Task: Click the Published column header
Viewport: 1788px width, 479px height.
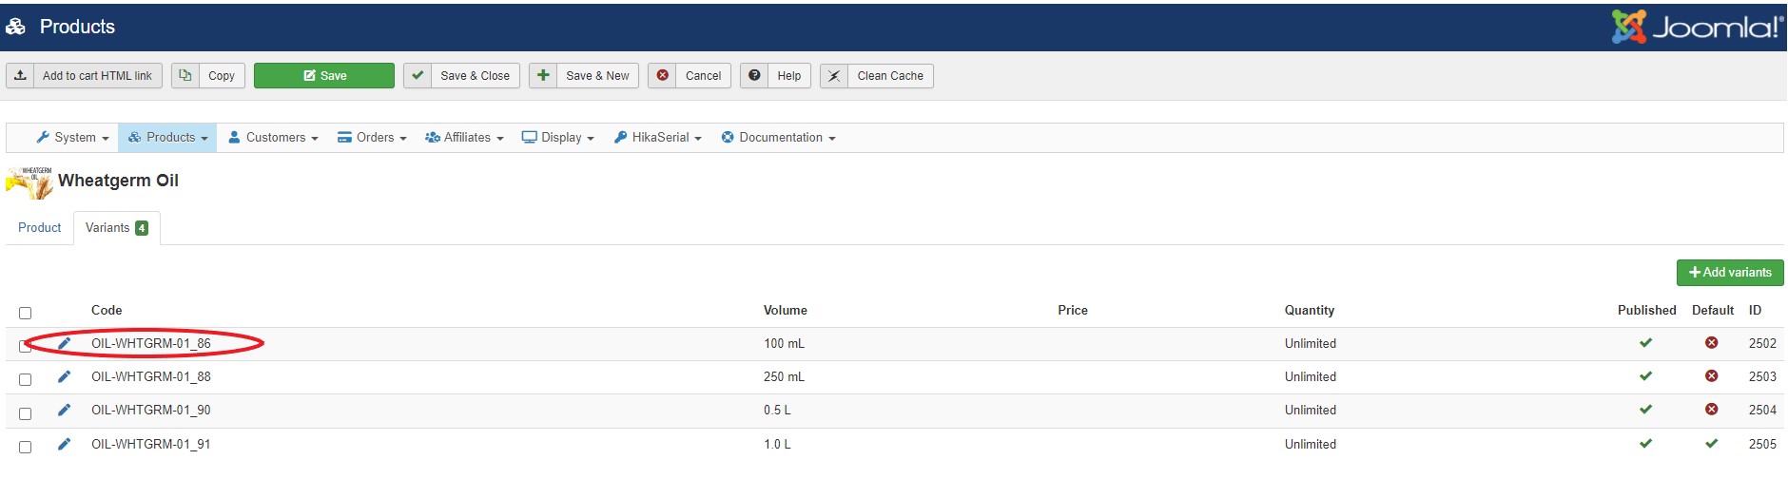Action: click(x=1647, y=310)
